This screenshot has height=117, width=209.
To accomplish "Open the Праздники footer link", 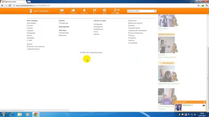I will coord(31,33).
